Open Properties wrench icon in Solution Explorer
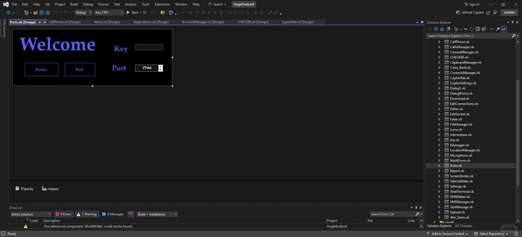This screenshot has width=522, height=237. [498, 29]
